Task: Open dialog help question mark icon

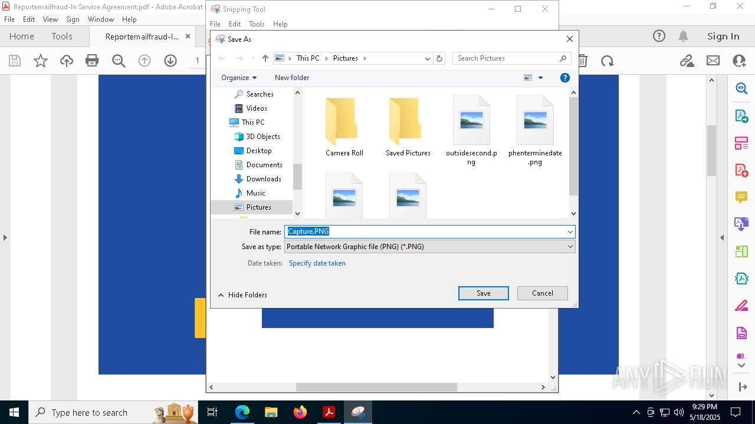Action: (x=564, y=78)
